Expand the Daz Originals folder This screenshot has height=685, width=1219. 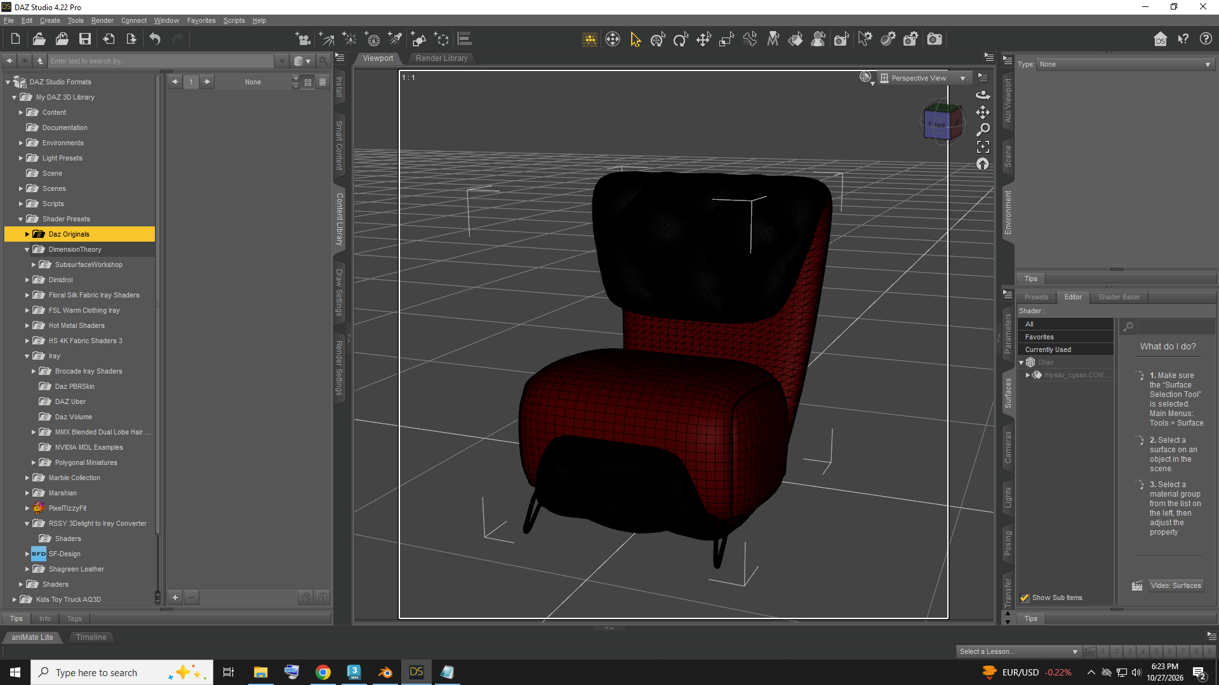(27, 234)
